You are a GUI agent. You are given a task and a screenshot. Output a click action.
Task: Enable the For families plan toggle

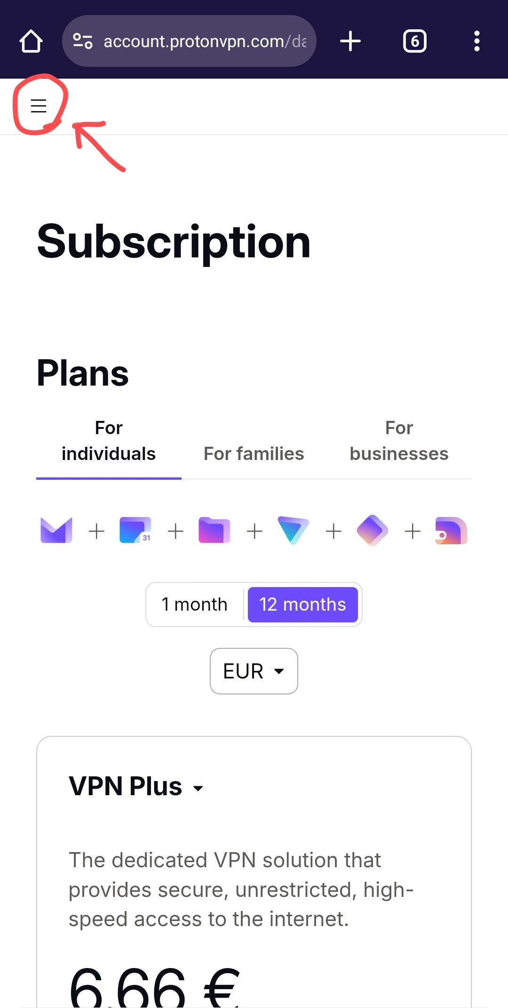pos(254,453)
